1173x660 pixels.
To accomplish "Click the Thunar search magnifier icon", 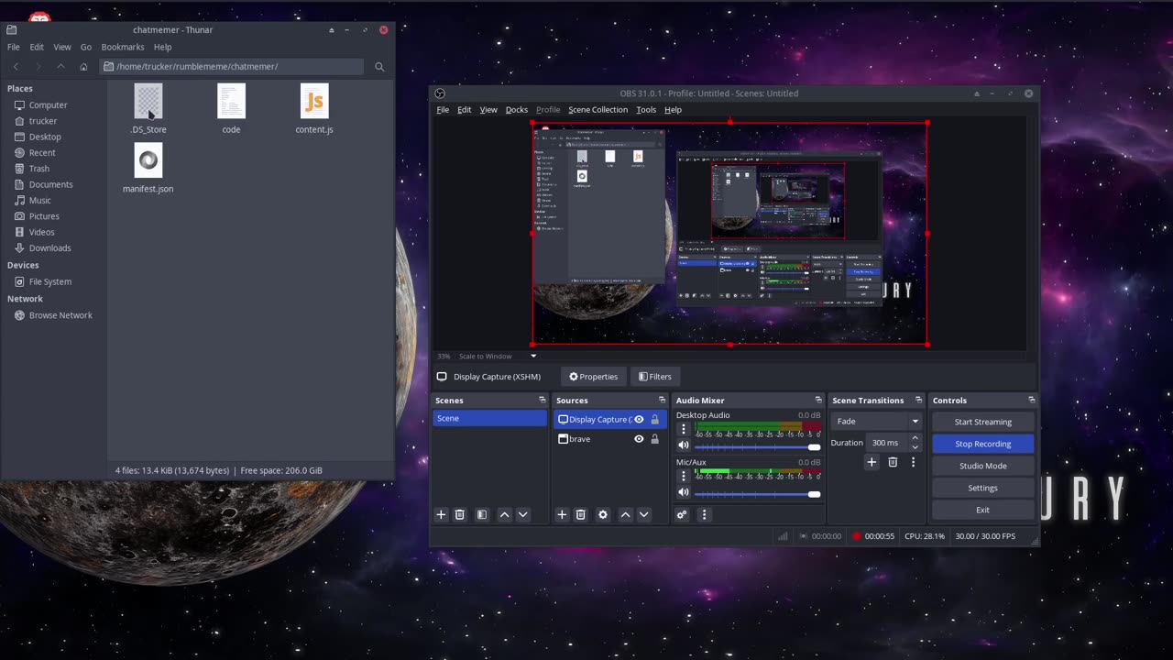I will [379, 67].
